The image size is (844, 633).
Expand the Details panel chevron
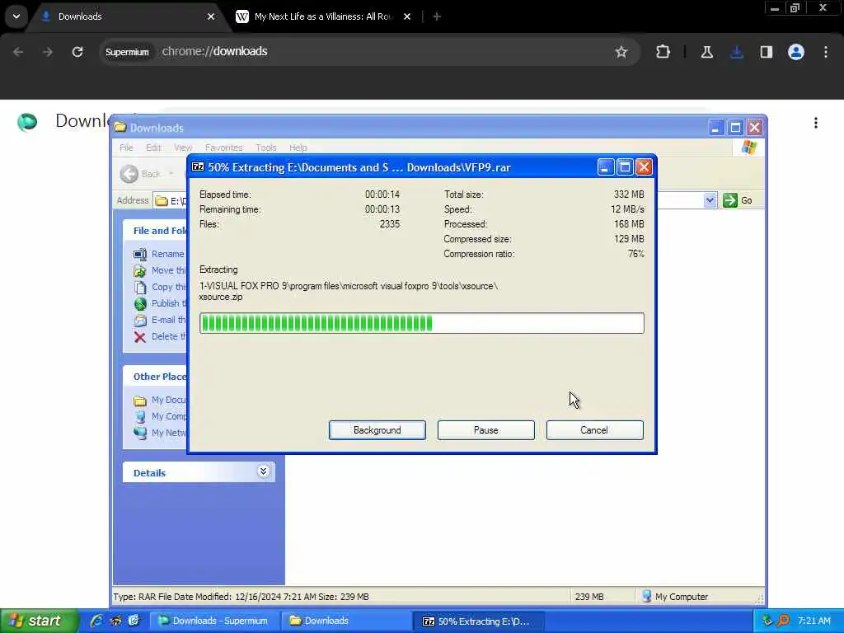point(263,471)
